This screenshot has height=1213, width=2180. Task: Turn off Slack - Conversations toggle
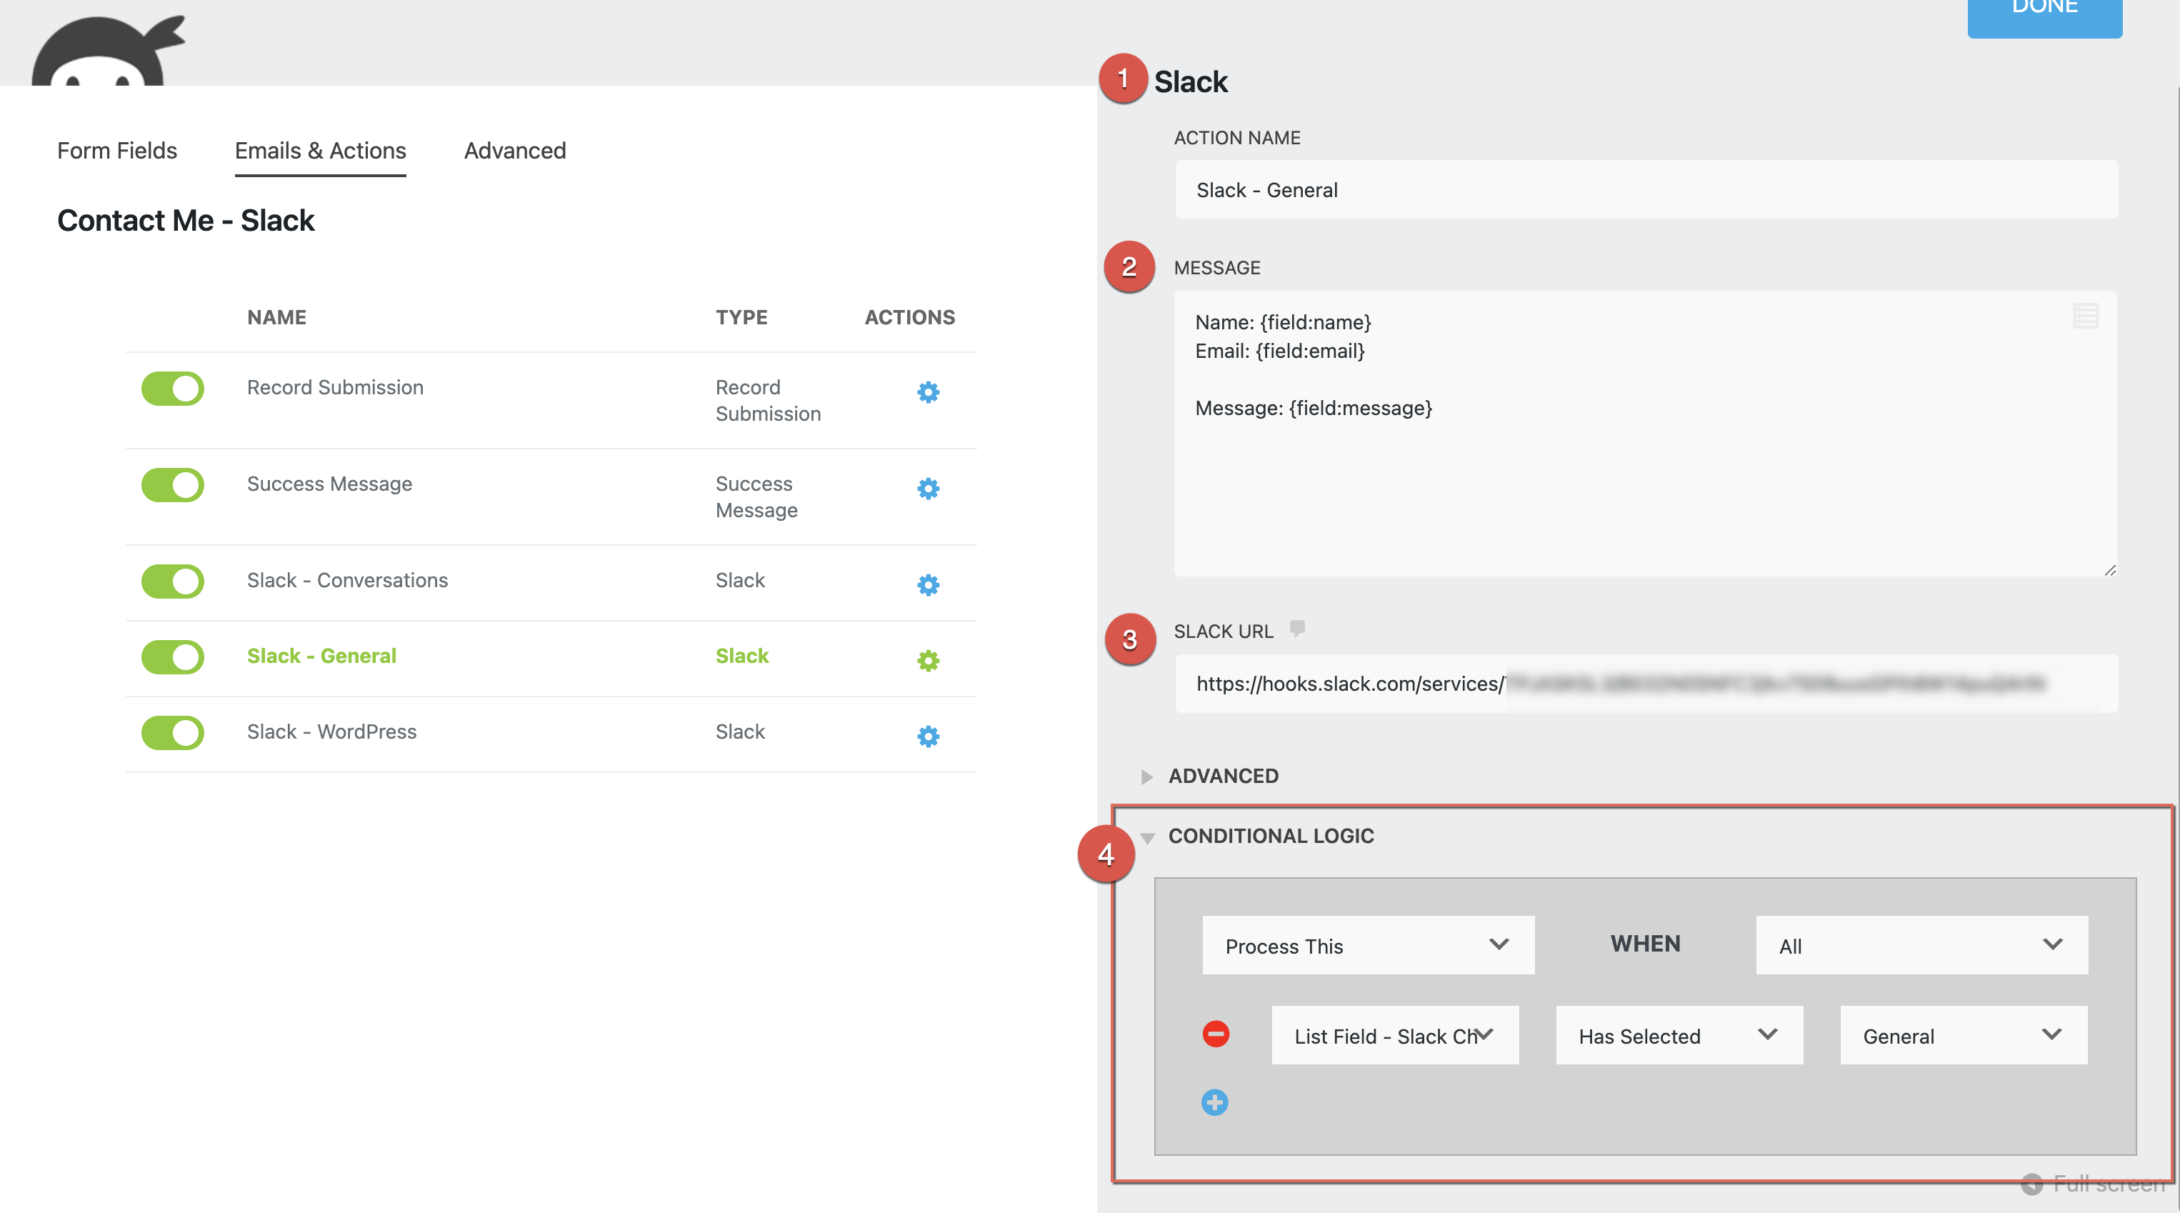(x=173, y=581)
